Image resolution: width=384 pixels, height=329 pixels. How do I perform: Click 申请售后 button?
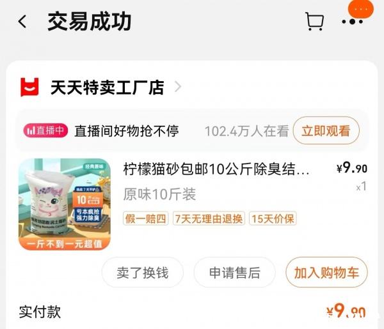click(x=235, y=273)
